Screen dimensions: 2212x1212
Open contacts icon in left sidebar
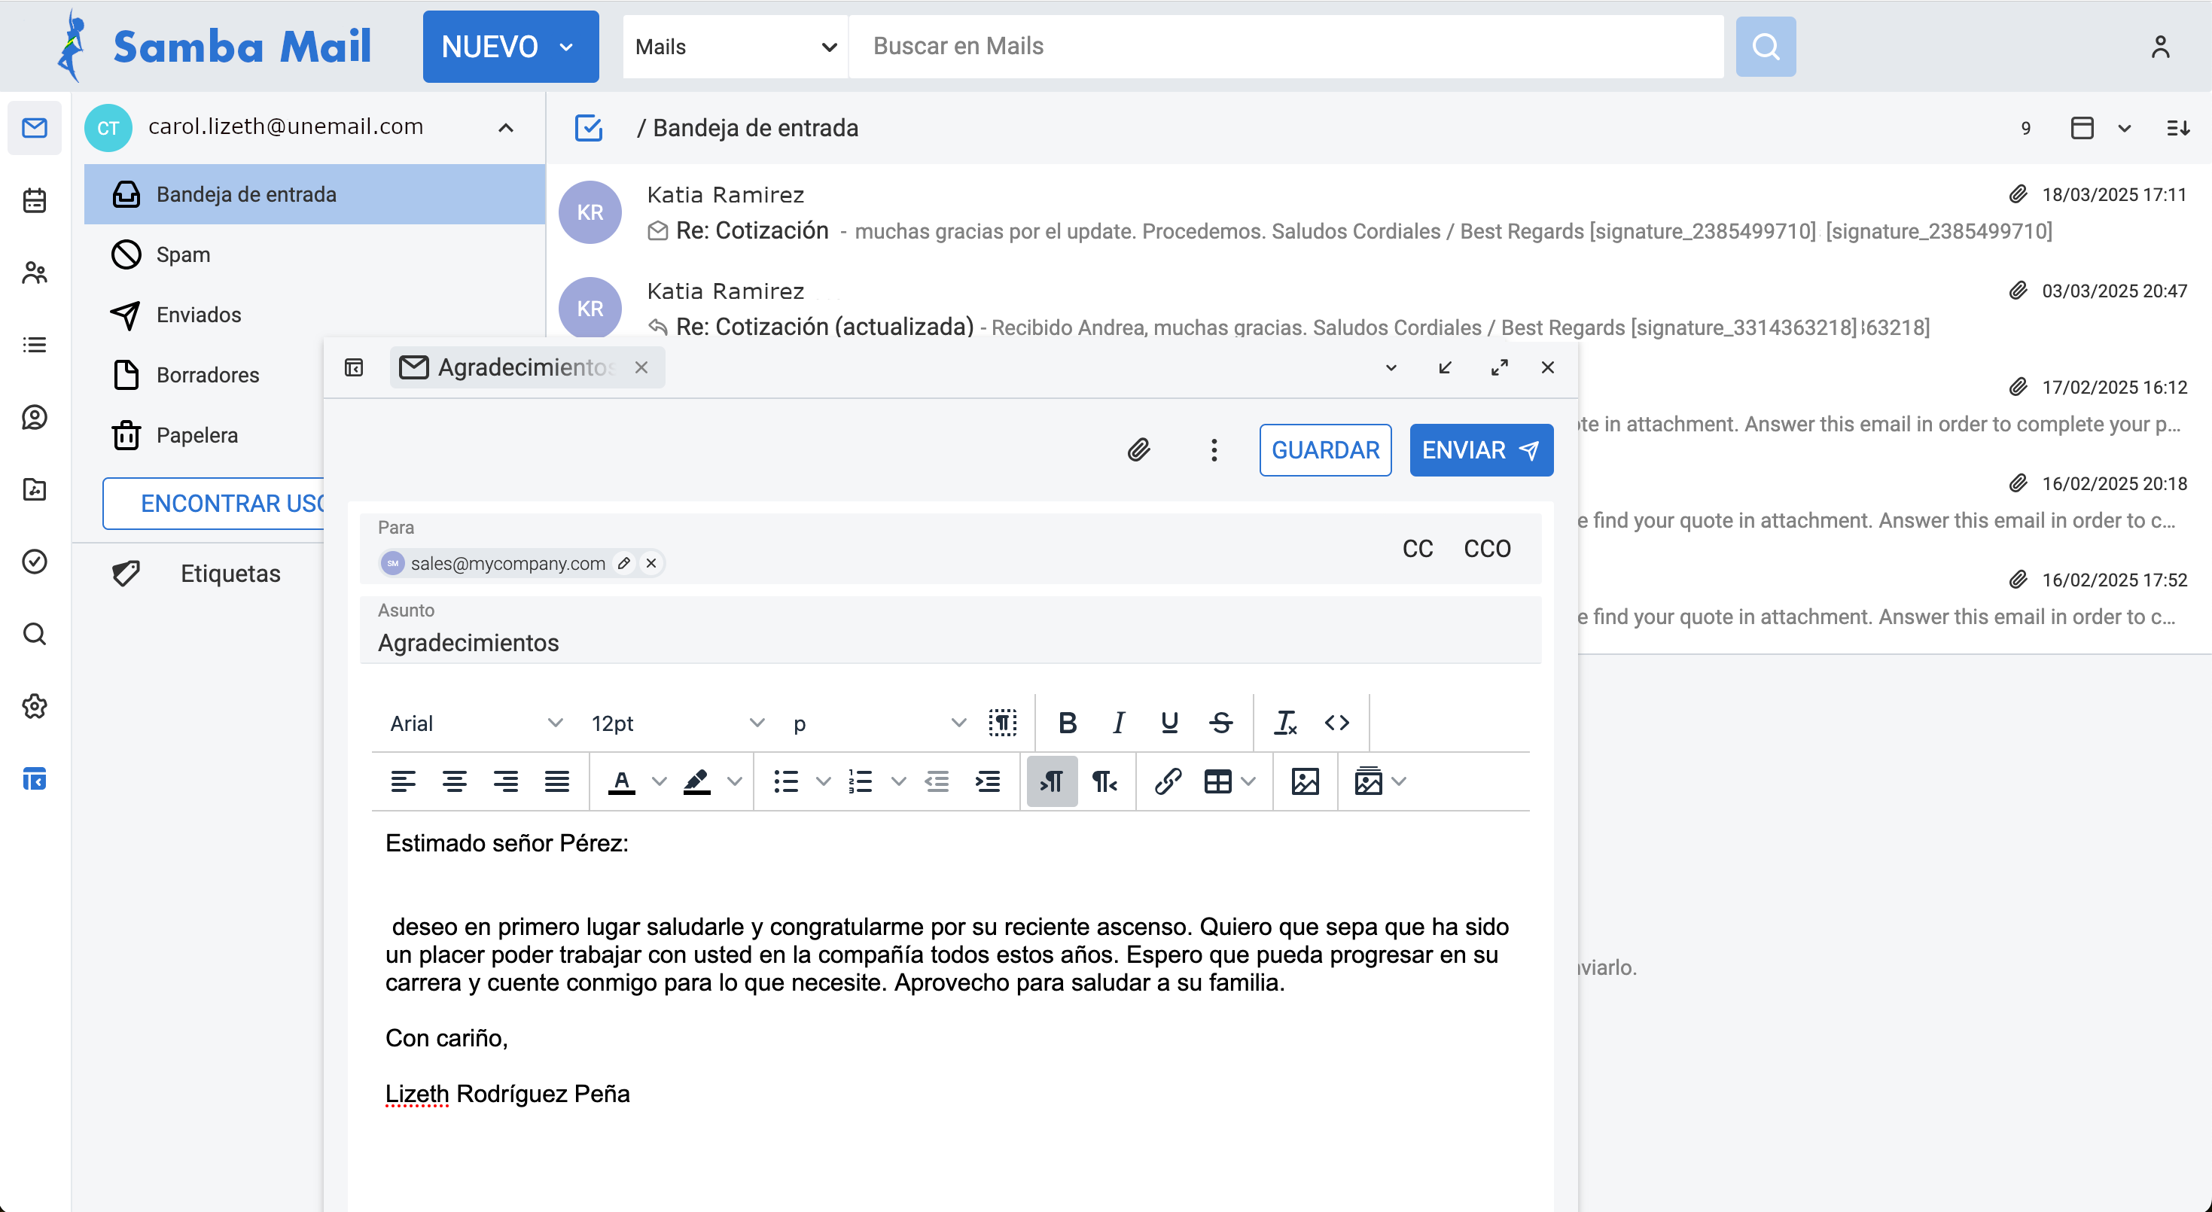coord(35,273)
